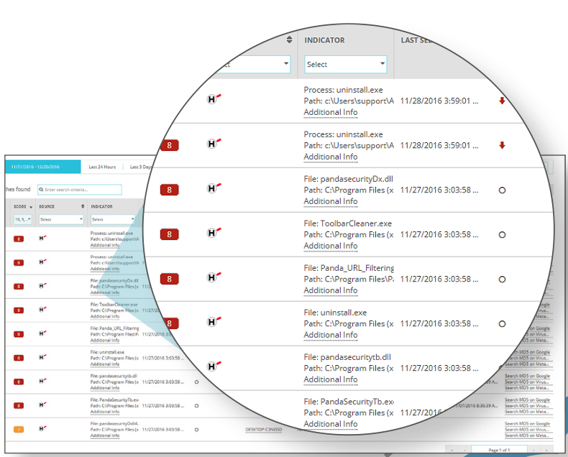Switch to the Last 3 Days tab

point(140,167)
